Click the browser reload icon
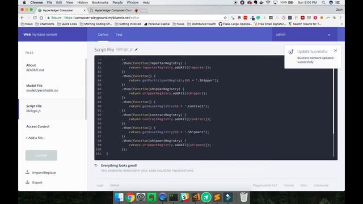 [35, 18]
